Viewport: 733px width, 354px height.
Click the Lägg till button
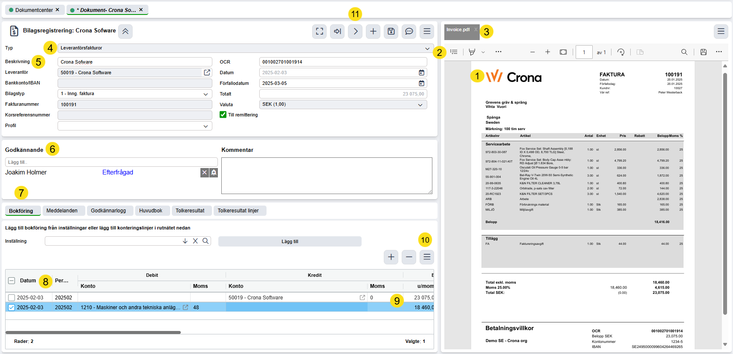[290, 241]
